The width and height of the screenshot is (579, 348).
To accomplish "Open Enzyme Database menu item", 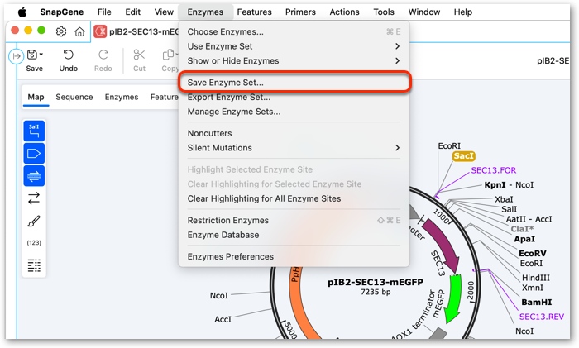I will click(294, 235).
